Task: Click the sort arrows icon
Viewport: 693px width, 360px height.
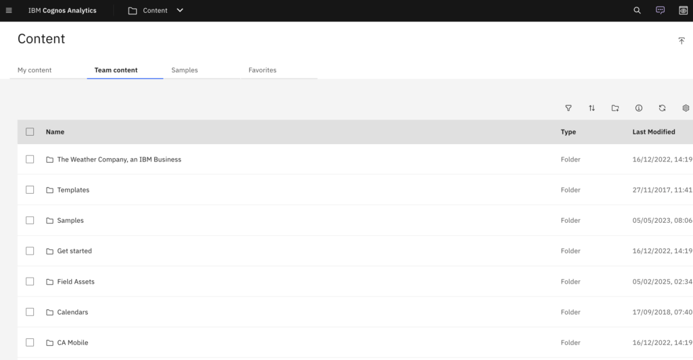Action: pyautogui.click(x=592, y=108)
